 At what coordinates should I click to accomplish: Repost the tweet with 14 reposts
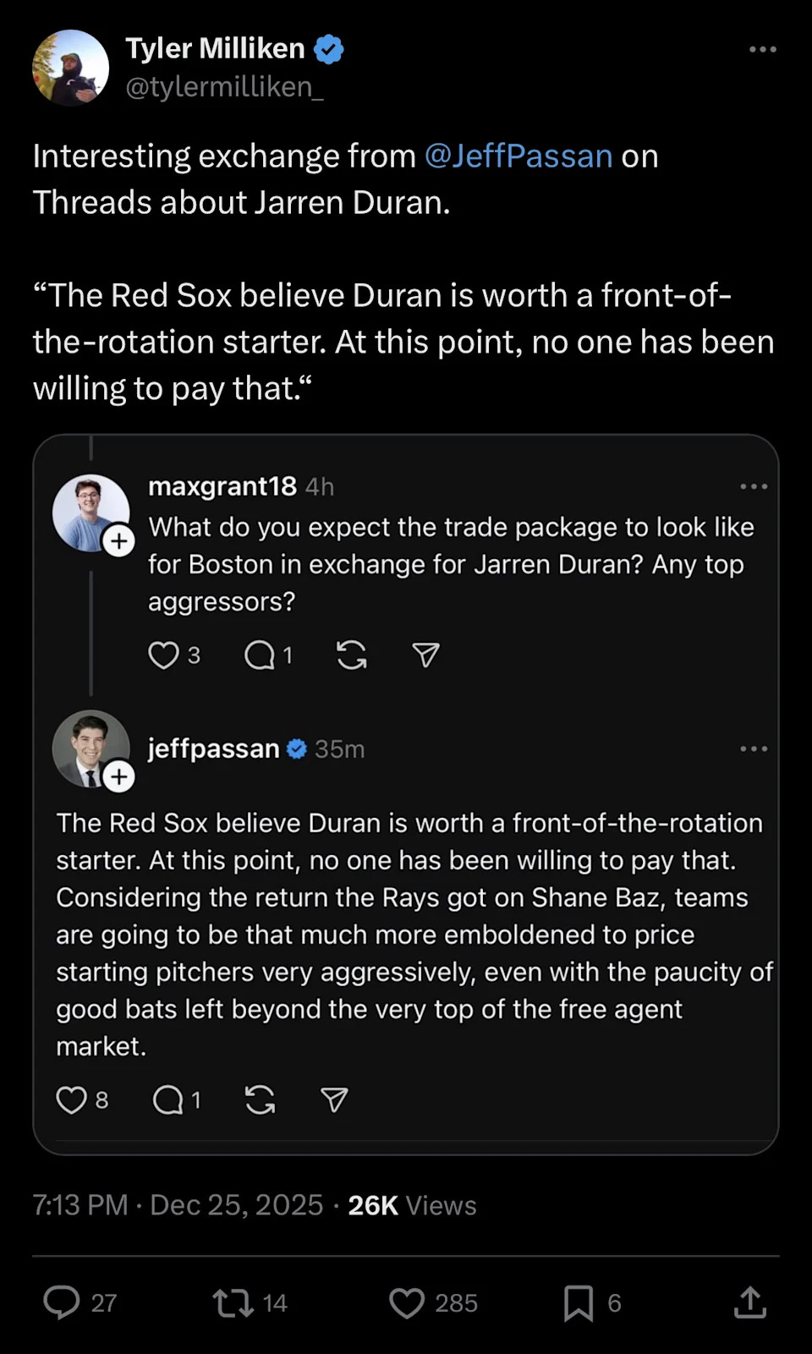point(233,1302)
